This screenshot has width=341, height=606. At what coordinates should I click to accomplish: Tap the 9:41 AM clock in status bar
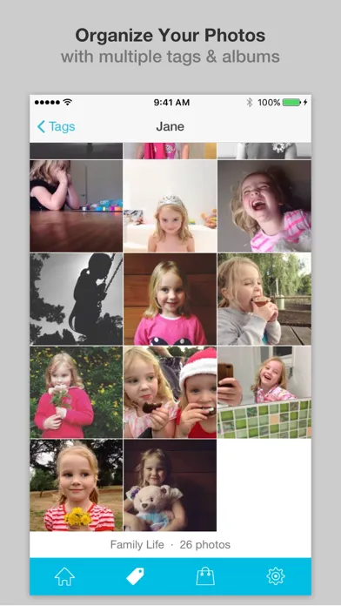[x=171, y=103]
